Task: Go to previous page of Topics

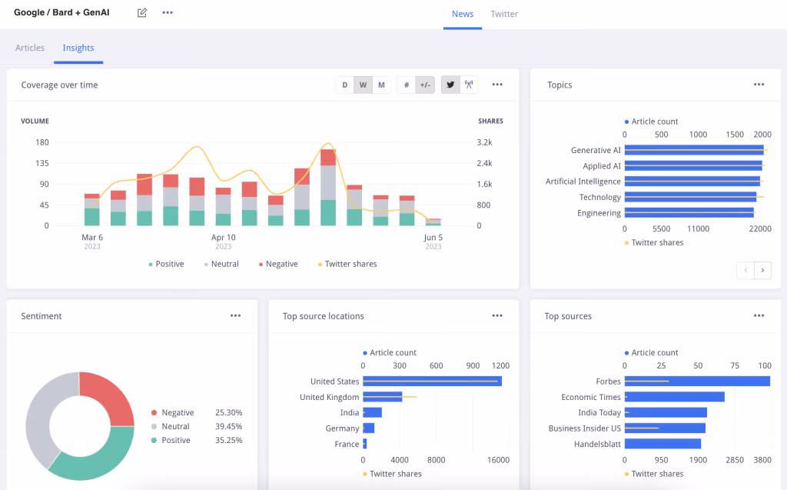Action: [745, 270]
